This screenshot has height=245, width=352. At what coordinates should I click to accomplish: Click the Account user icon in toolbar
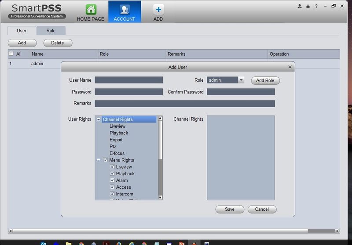tap(124, 10)
